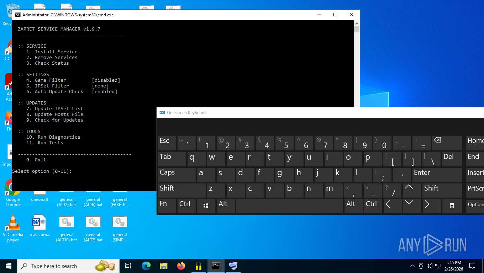This screenshot has width=484, height=273.
Task: Click the cmd window scrollbar thumb
Action: [x=357, y=30]
